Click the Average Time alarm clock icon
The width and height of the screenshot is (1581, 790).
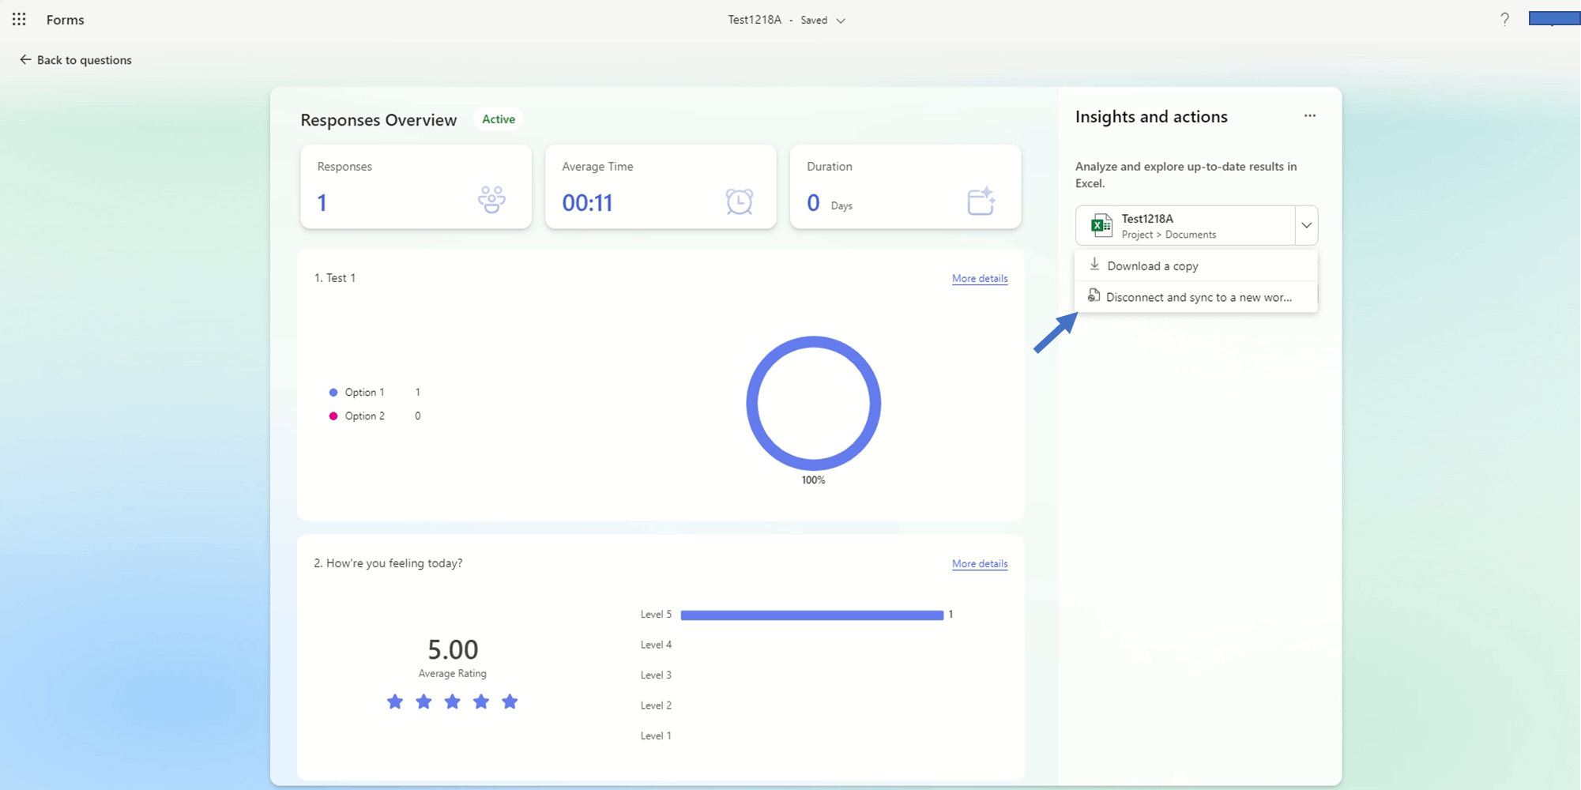740,201
